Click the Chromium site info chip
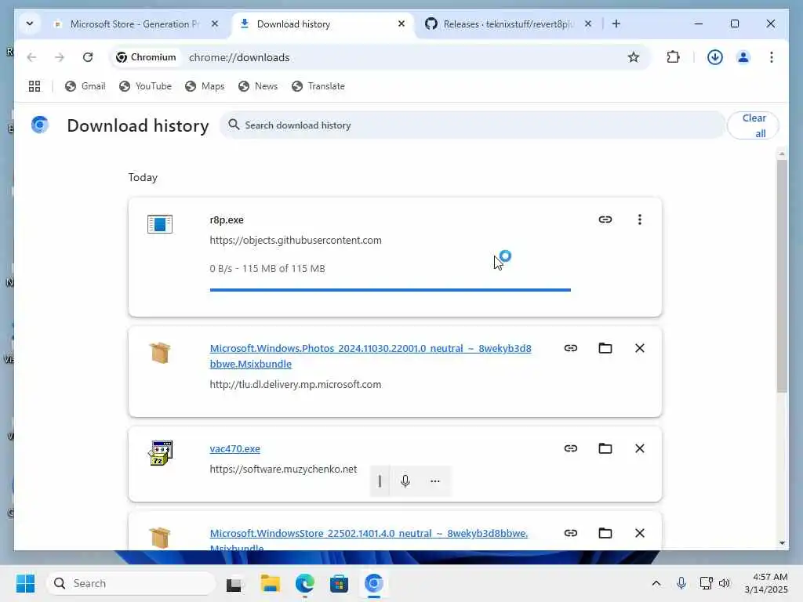Viewport: 803px width, 602px height. pos(147,57)
